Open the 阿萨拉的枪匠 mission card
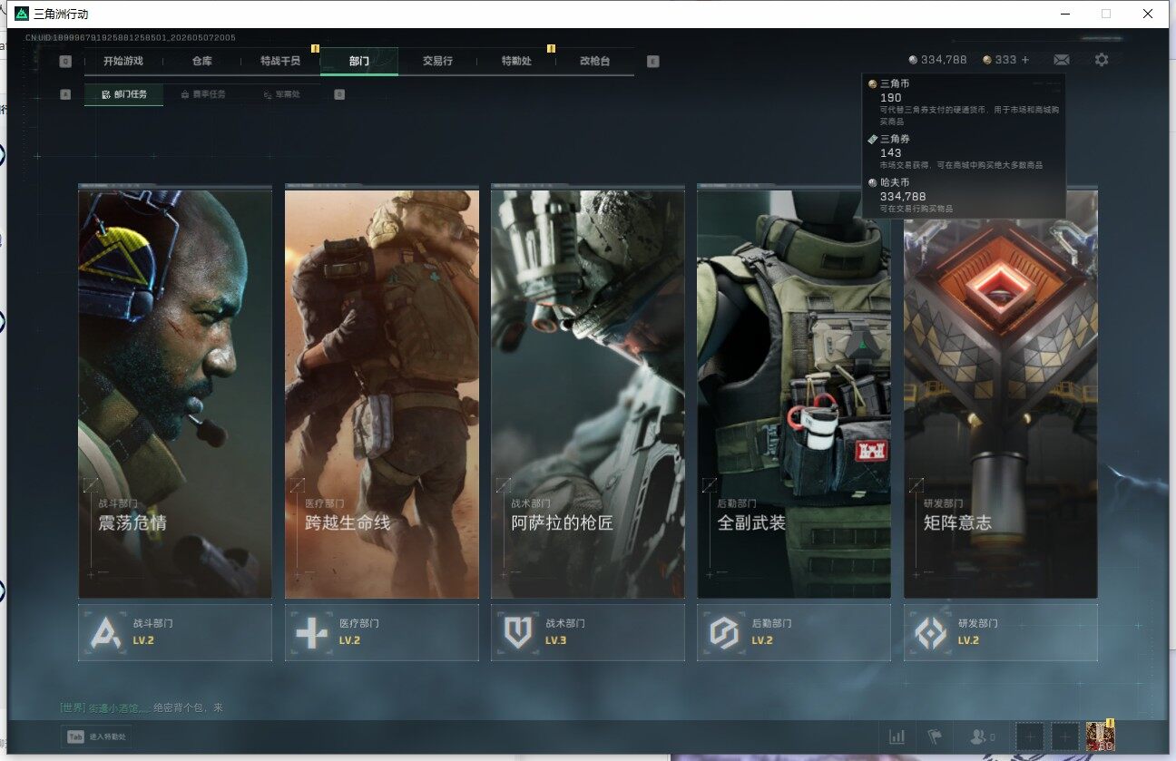 pyautogui.click(x=588, y=394)
